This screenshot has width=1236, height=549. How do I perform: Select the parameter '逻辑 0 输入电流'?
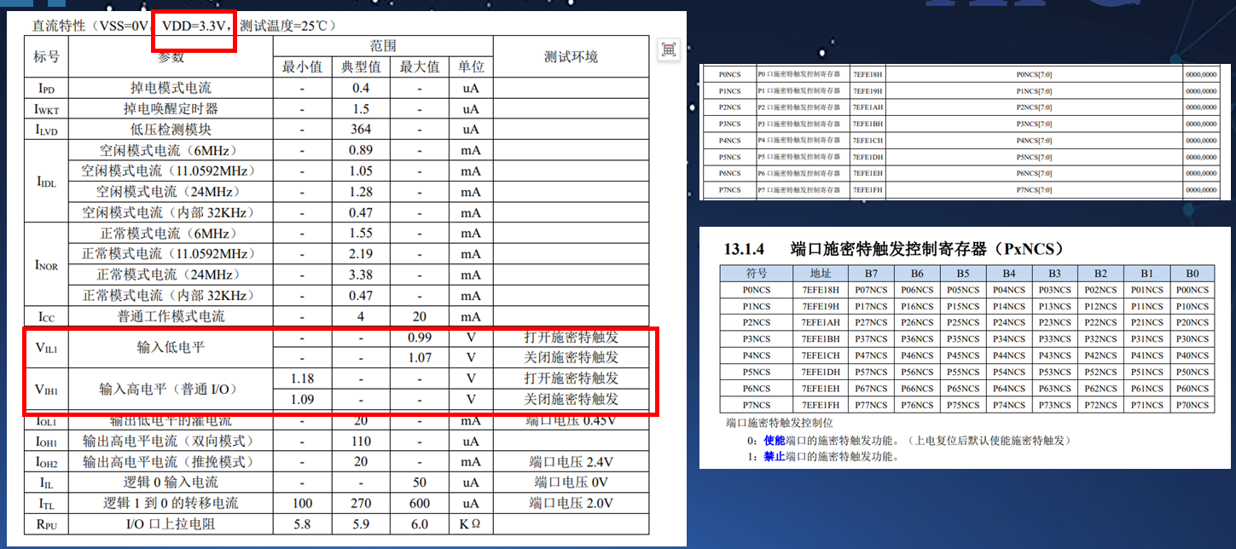pos(171,482)
